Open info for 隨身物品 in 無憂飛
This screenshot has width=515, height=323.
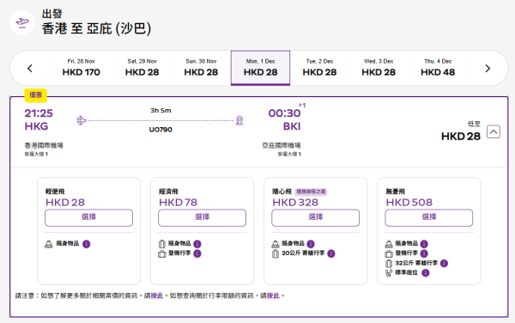pyautogui.click(x=424, y=244)
